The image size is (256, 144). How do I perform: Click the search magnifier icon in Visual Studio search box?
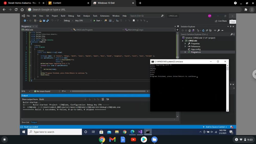pos(162,16)
